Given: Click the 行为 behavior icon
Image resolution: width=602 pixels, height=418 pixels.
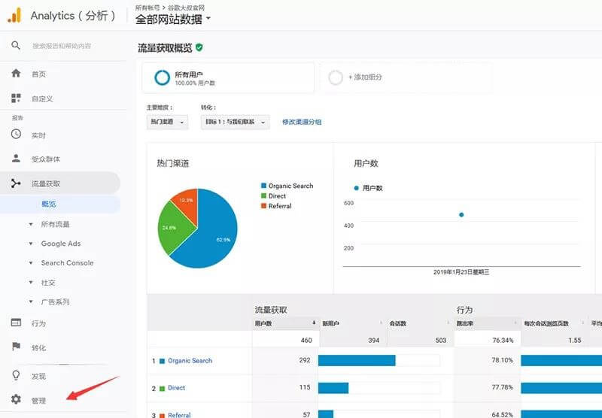Looking at the screenshot, I should pos(16,323).
